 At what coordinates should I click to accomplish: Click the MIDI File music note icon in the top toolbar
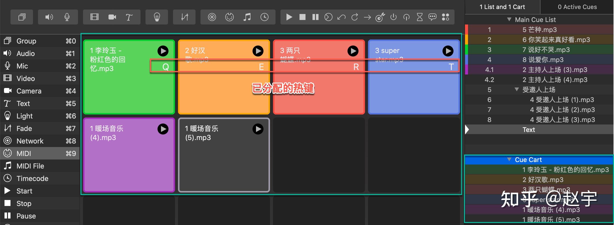(x=247, y=17)
